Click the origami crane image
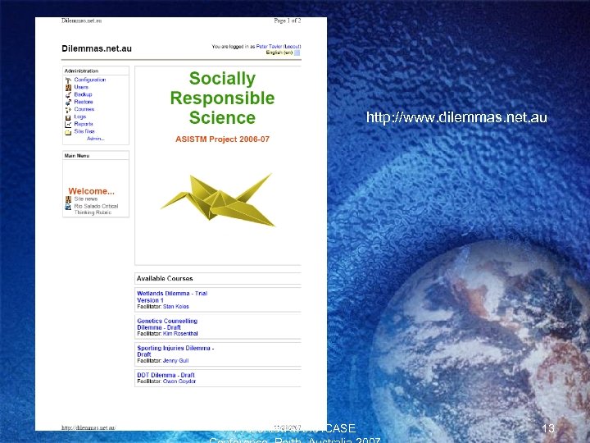 coord(218,199)
